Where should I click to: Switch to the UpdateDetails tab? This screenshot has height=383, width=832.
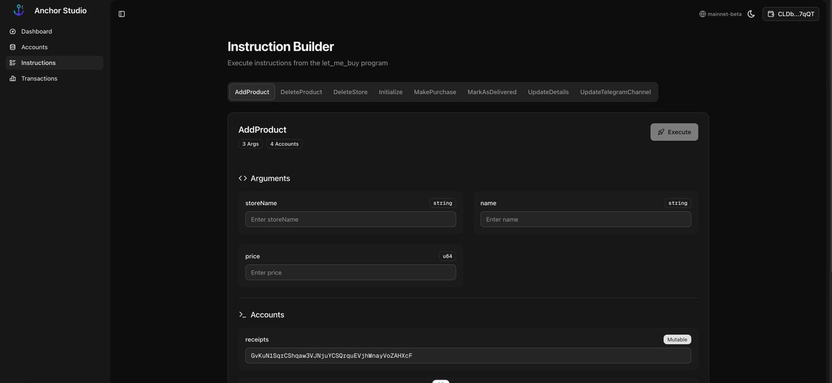coord(548,92)
